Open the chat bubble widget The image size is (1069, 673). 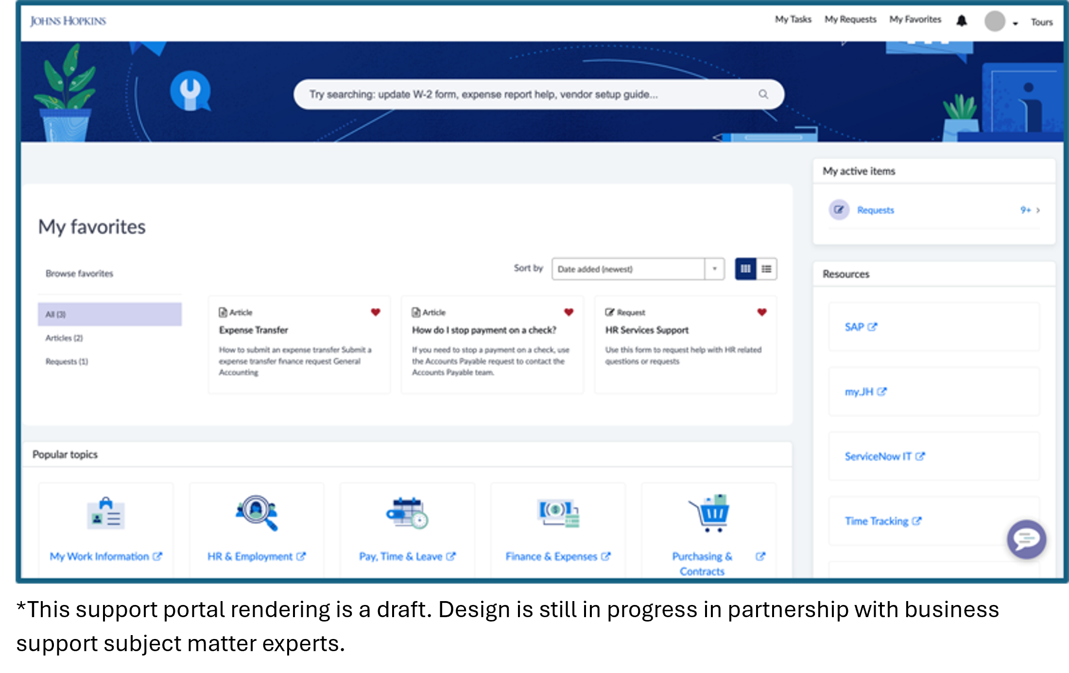pyautogui.click(x=1026, y=539)
